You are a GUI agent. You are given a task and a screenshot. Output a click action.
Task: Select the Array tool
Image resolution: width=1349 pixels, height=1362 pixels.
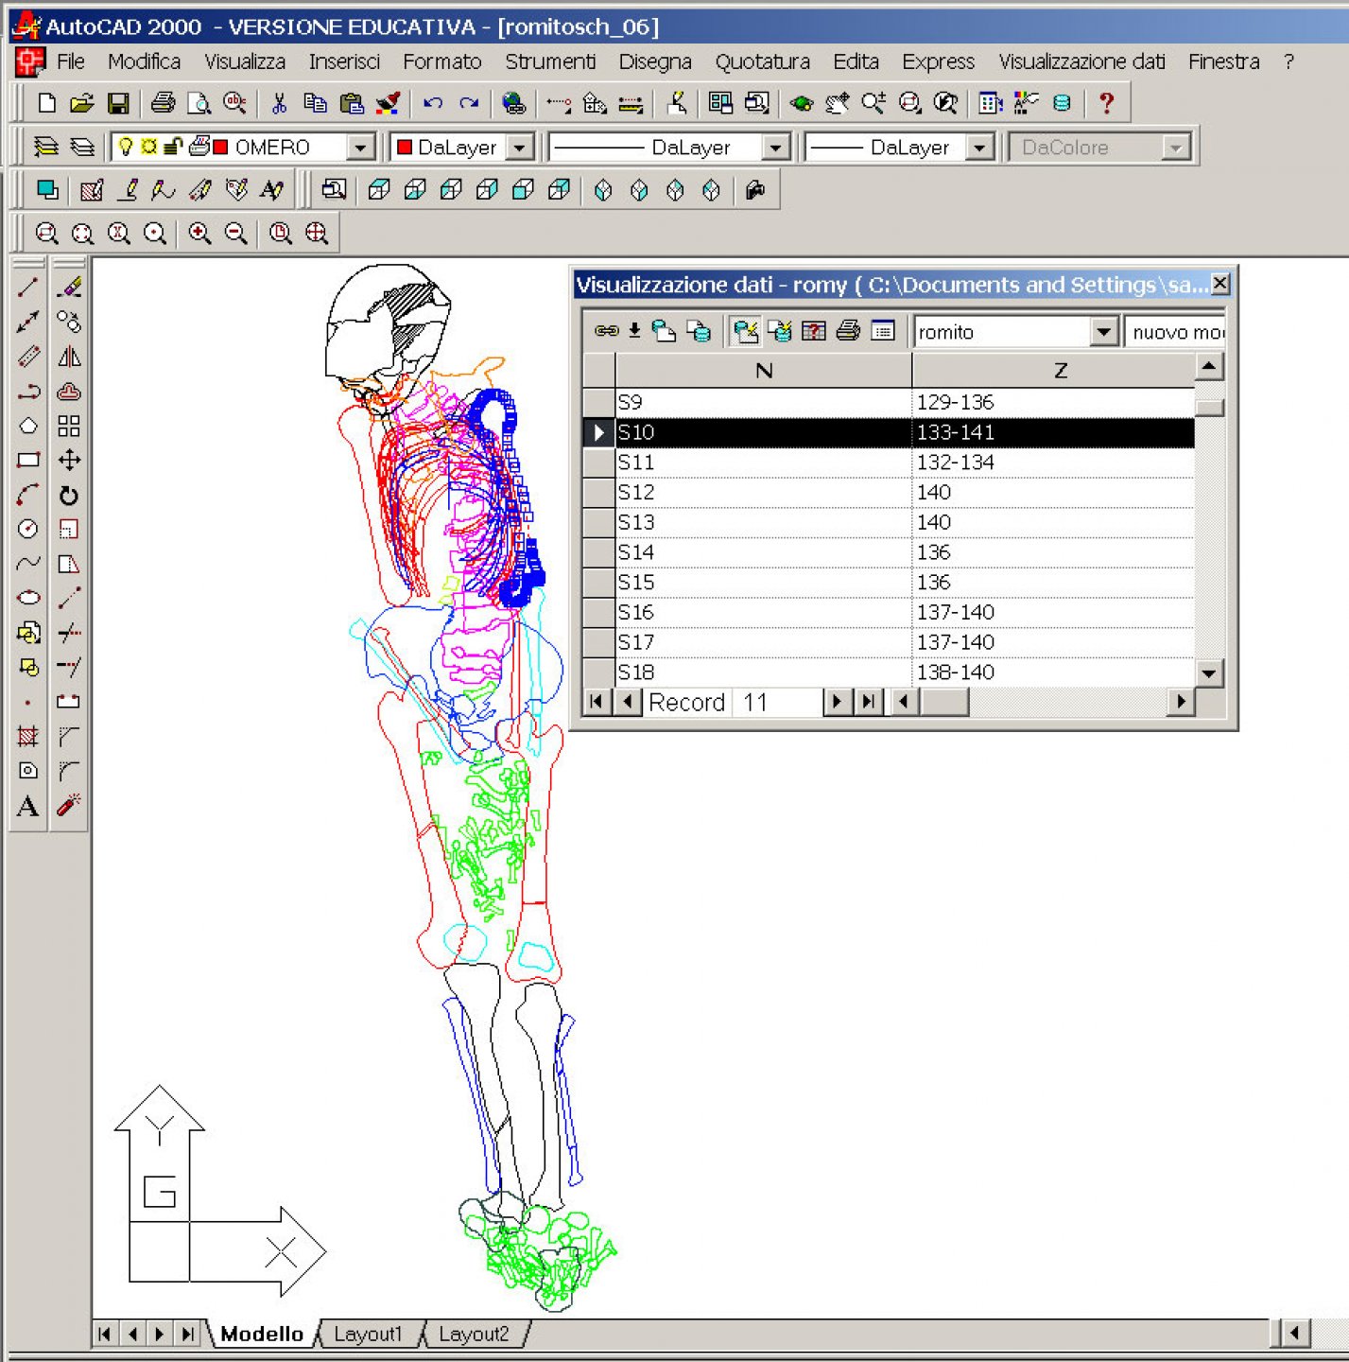(x=69, y=426)
